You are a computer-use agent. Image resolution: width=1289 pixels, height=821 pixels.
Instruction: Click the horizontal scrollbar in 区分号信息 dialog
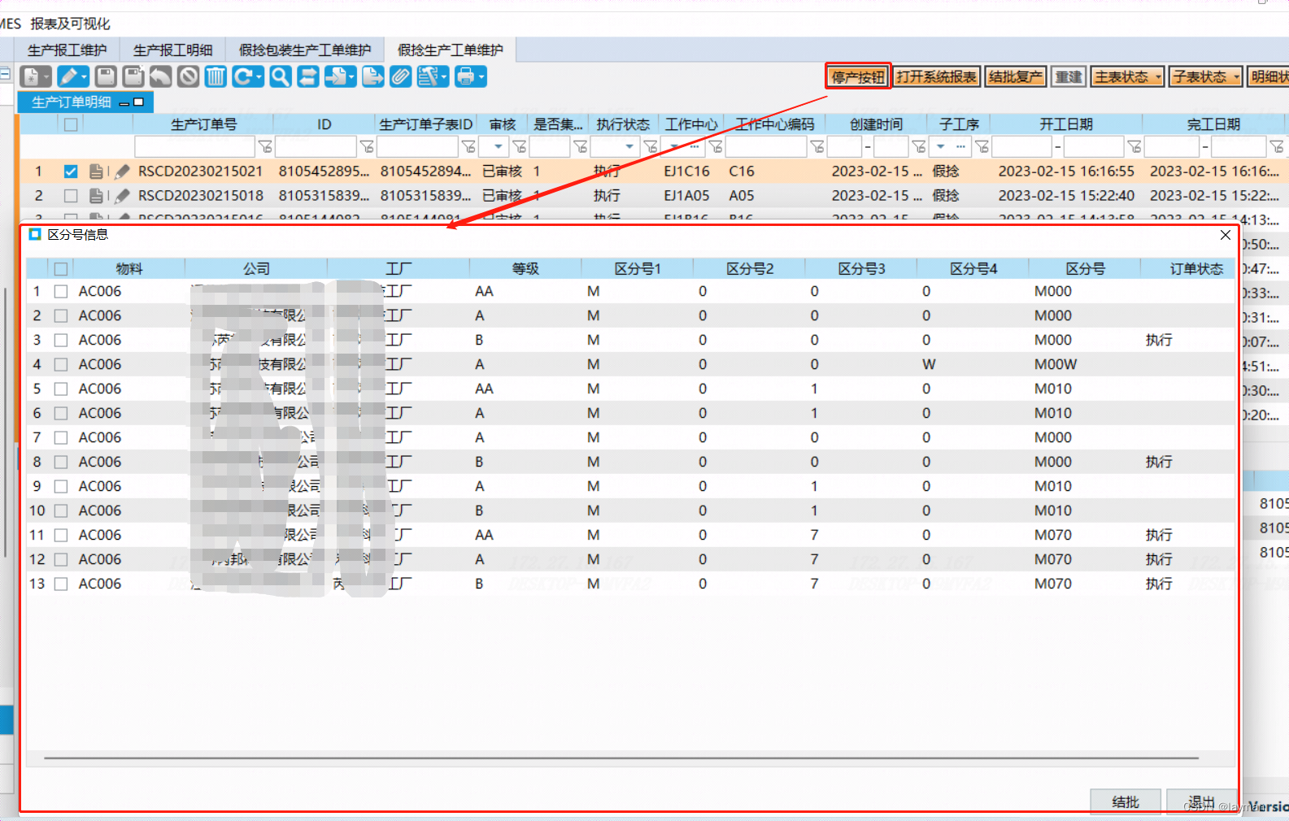pyautogui.click(x=622, y=758)
